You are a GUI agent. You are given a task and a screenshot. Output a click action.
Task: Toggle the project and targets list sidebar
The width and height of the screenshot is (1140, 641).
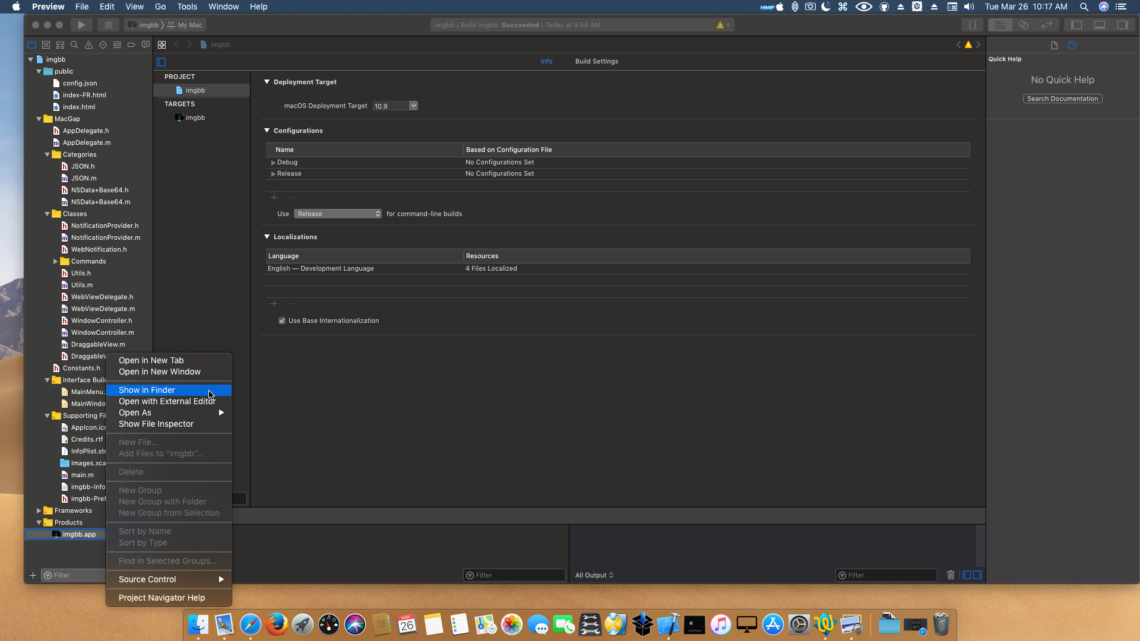tap(161, 61)
